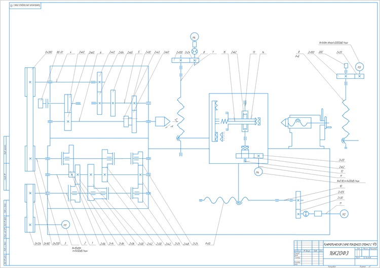Click the coupling symbol next to M2 gear pair
Image resolution: width=380 pixels, height=268 pixels.
pyautogui.click(x=307, y=214)
